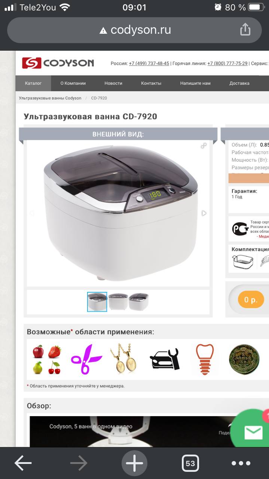
Task: Open the tabs counter showing 53
Action: pyautogui.click(x=190, y=463)
